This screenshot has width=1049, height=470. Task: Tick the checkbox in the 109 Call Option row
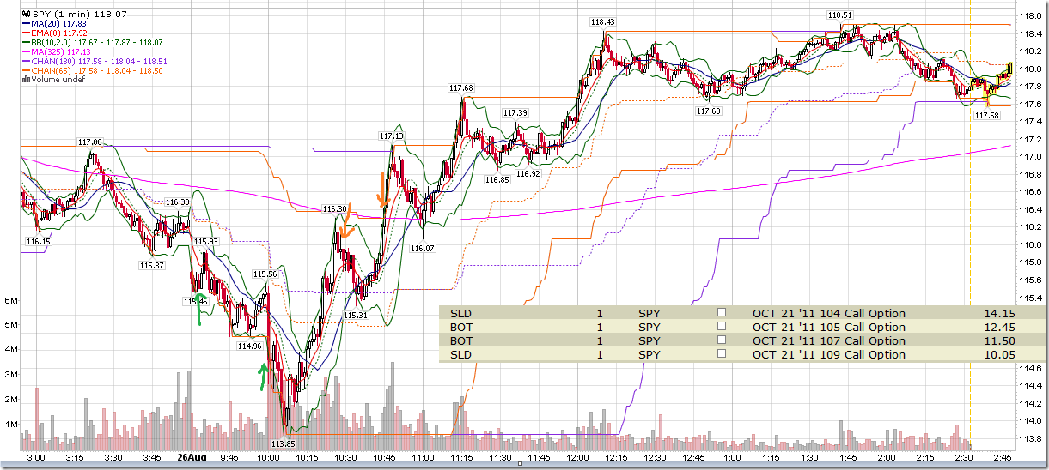click(722, 354)
